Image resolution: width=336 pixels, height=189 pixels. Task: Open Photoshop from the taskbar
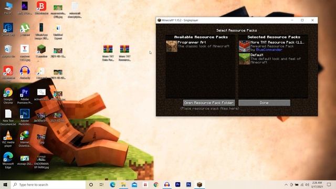(188, 184)
